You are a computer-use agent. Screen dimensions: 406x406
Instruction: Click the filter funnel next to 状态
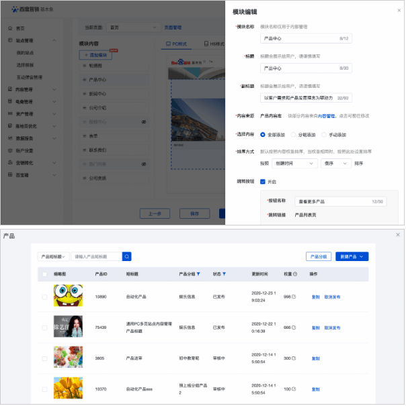tap(224, 274)
